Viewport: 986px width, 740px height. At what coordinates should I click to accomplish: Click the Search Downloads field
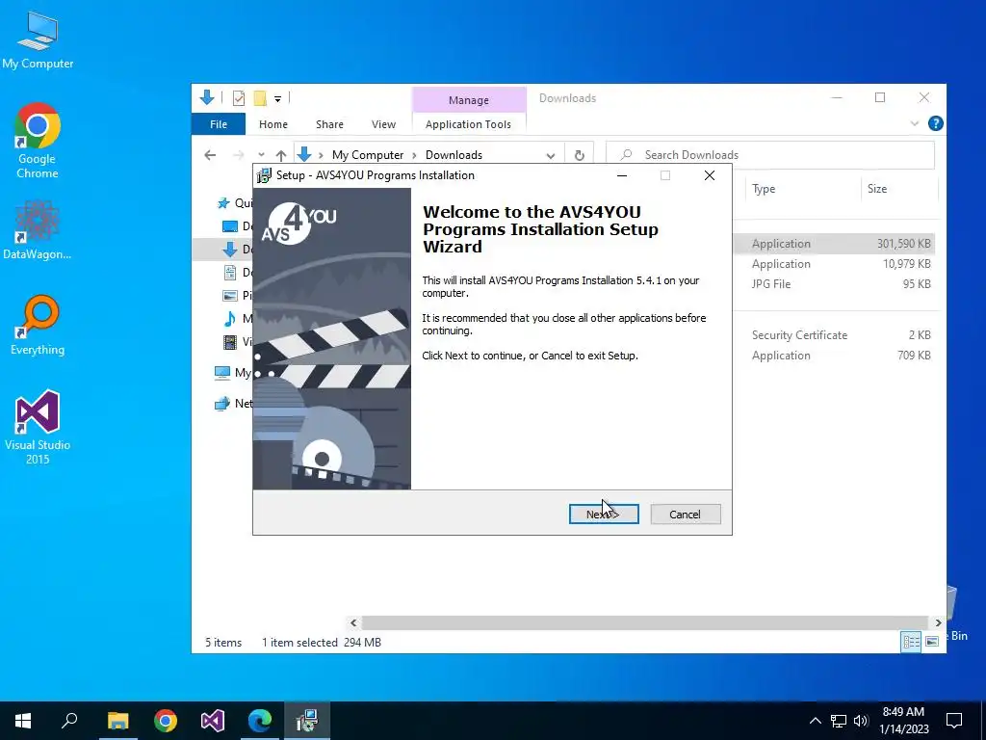tap(770, 155)
